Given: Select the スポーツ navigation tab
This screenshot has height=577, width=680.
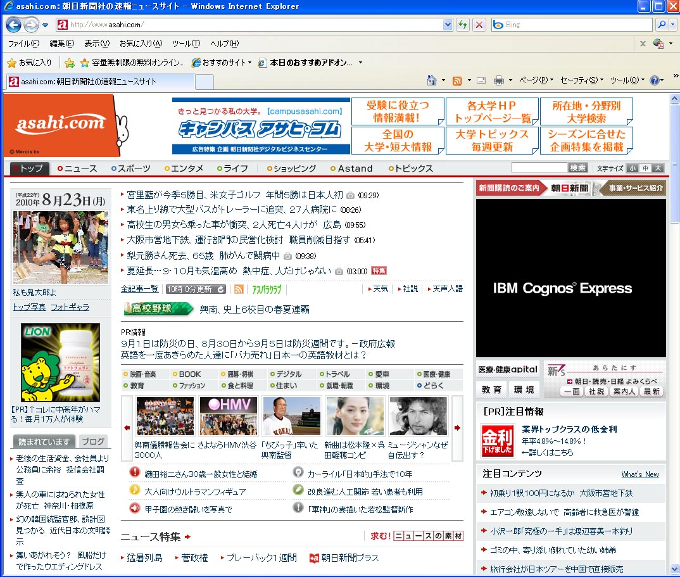Looking at the screenshot, I should coord(131,168).
